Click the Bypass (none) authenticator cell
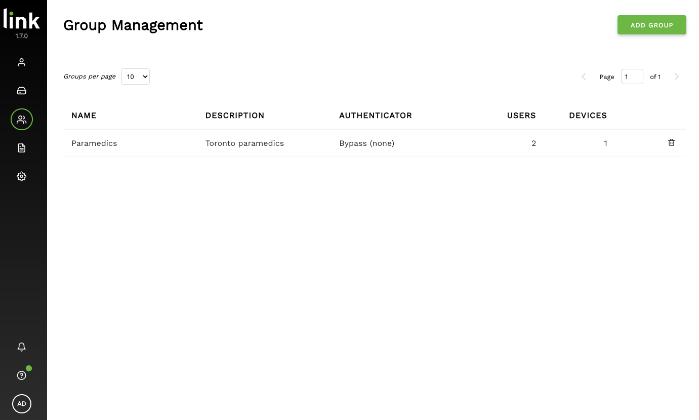699x420 pixels. [366, 143]
